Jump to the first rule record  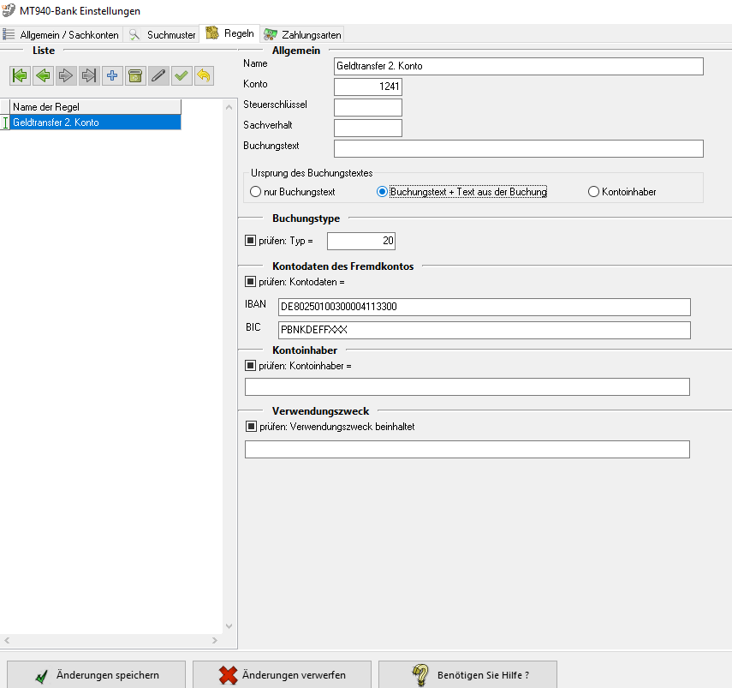click(x=20, y=76)
